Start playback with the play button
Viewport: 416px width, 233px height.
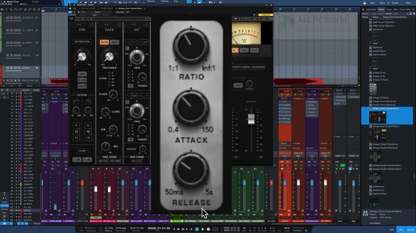203,229
